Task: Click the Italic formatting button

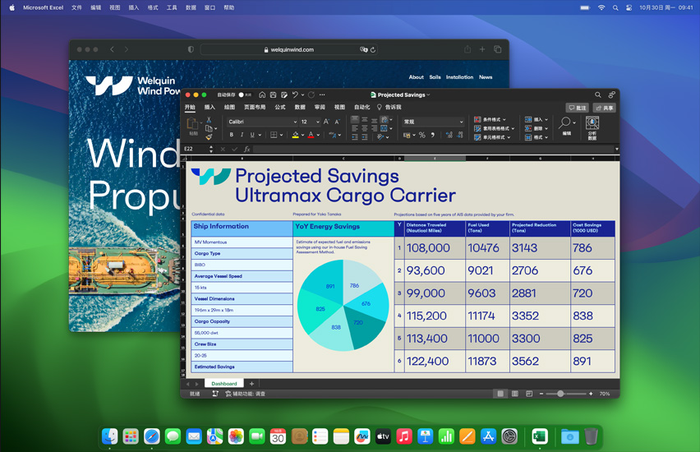Action: point(242,135)
